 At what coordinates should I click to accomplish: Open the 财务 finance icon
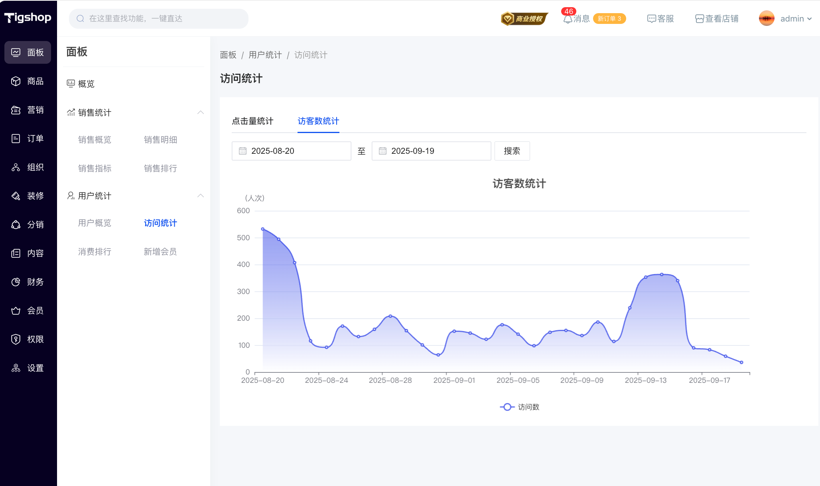coord(16,282)
